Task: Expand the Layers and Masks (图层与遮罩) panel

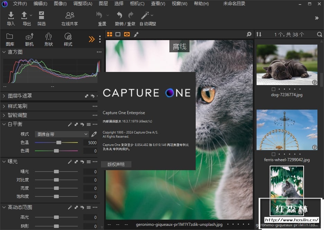Action: 4,96
